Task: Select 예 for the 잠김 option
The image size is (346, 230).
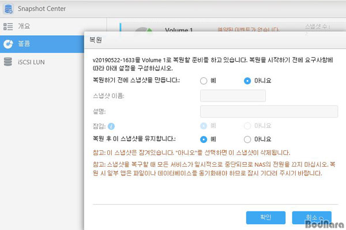Action: (x=204, y=126)
